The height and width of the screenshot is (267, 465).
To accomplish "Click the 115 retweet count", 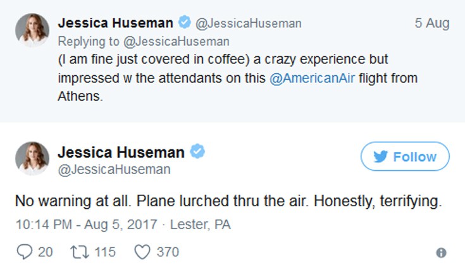I will (x=105, y=252).
